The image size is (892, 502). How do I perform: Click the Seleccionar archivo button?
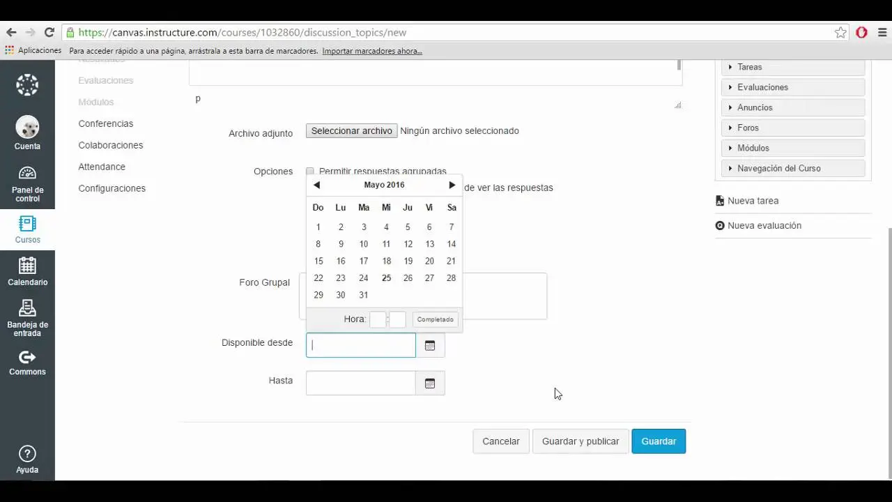[351, 130]
